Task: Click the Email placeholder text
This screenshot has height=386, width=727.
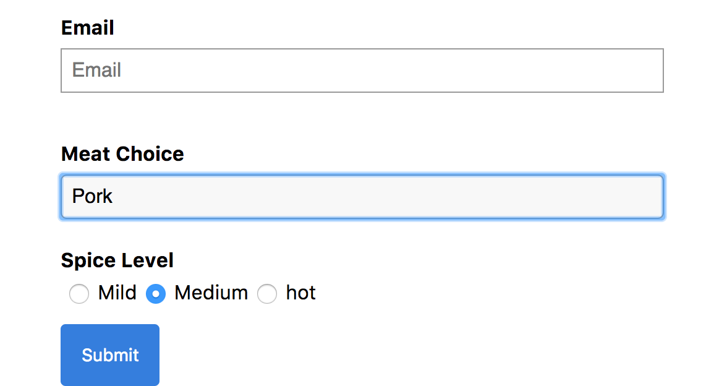Action: (96, 70)
